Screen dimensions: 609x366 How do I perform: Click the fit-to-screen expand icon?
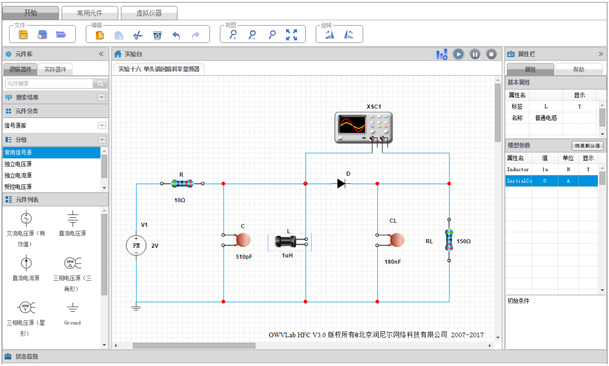291,35
